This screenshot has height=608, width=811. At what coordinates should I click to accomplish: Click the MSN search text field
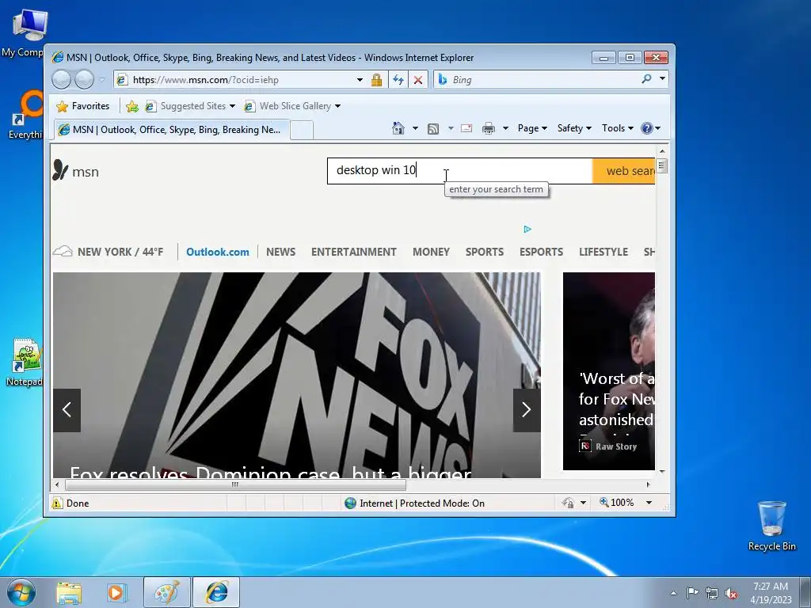point(460,171)
